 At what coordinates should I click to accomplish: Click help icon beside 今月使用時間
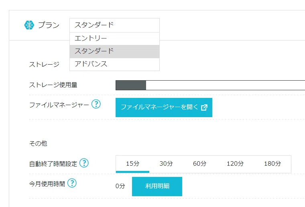pyautogui.click(x=71, y=183)
